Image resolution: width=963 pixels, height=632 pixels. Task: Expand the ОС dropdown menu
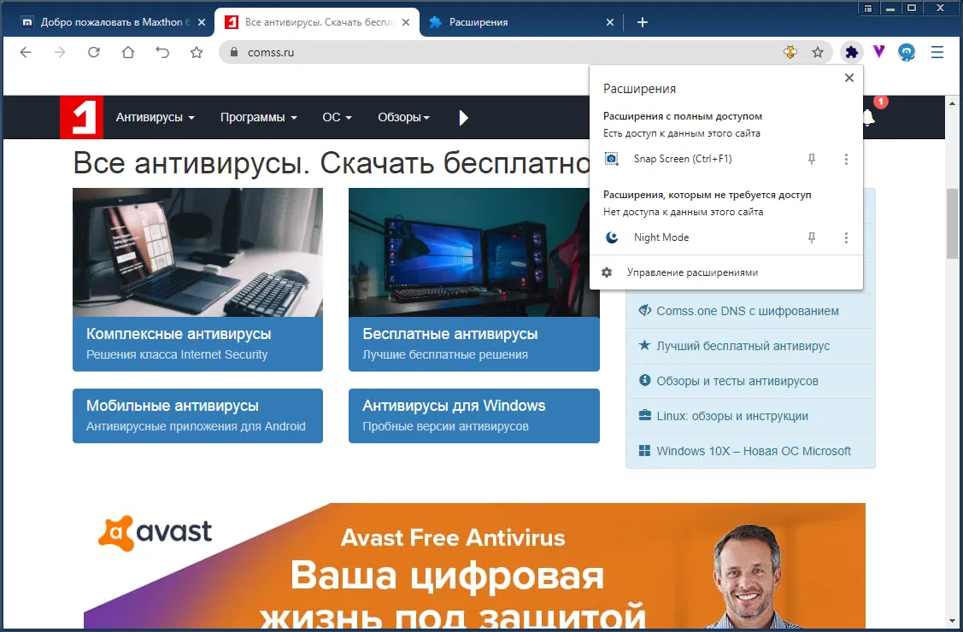coord(338,117)
